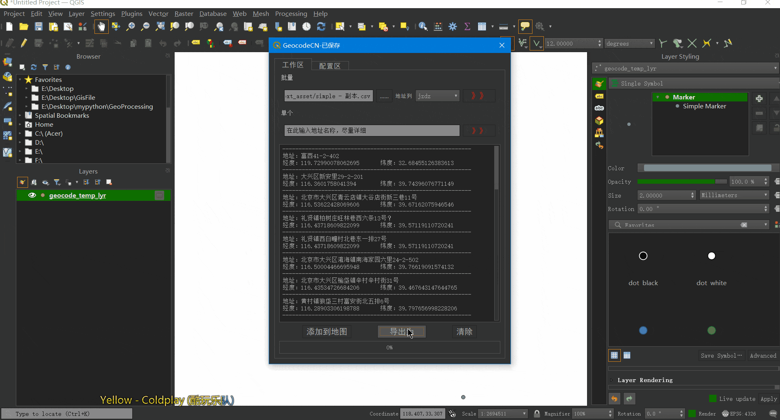Open the style History tab icon
The image size is (780, 420).
599,145
